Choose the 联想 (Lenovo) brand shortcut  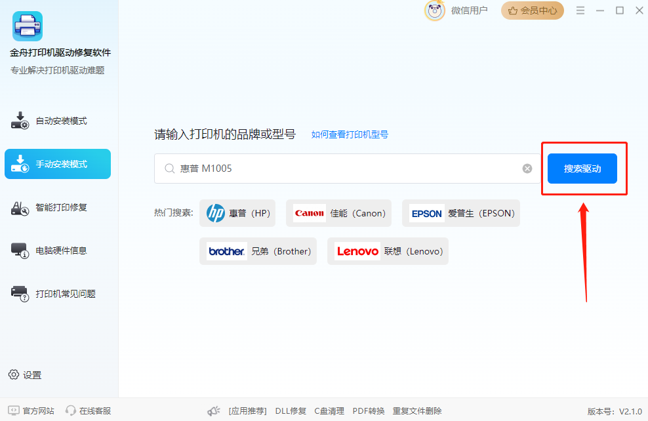point(388,251)
